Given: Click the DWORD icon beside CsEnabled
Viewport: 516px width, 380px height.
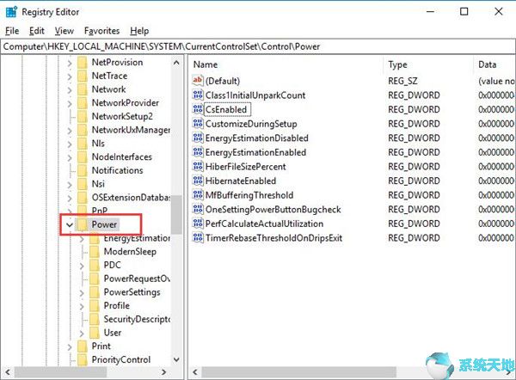Looking at the screenshot, I should click(198, 109).
